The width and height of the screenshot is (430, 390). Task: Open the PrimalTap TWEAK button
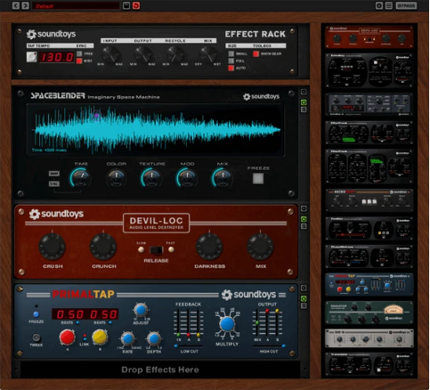pos(37,337)
